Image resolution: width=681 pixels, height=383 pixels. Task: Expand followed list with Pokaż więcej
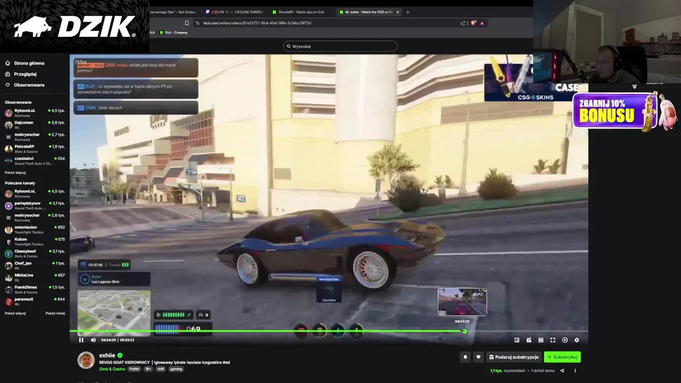pyautogui.click(x=15, y=172)
